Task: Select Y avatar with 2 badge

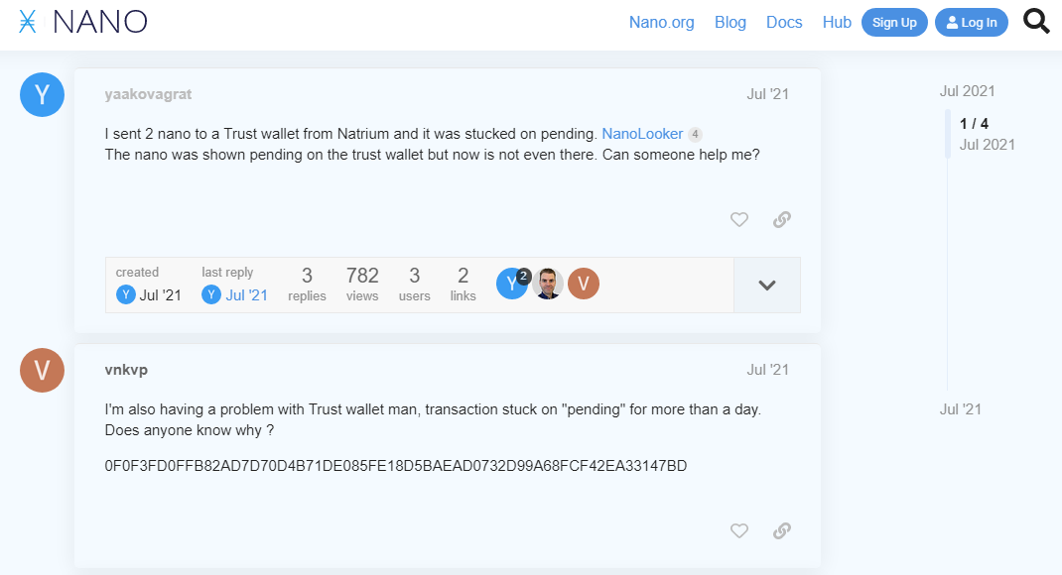Action: [513, 284]
